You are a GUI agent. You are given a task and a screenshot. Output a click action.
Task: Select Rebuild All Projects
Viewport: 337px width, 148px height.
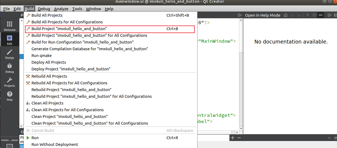click(49, 76)
